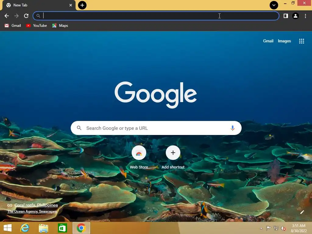
Task: Close the New Tab tab
Action: (71, 5)
